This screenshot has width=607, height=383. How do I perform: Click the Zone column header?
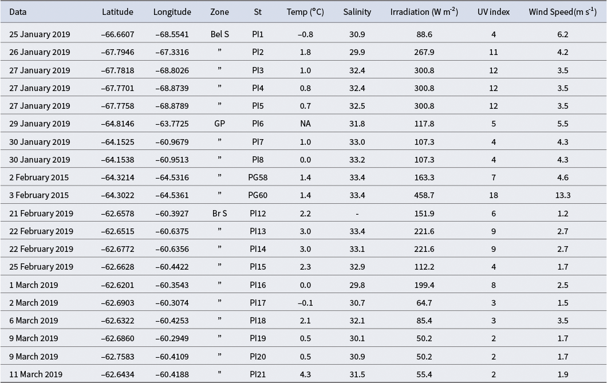(x=219, y=12)
